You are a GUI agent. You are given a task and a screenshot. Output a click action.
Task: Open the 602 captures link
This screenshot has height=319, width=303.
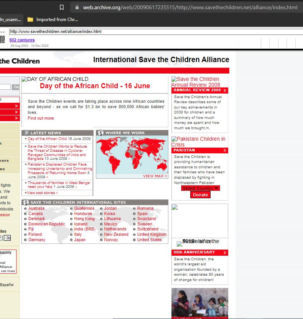[22, 40]
